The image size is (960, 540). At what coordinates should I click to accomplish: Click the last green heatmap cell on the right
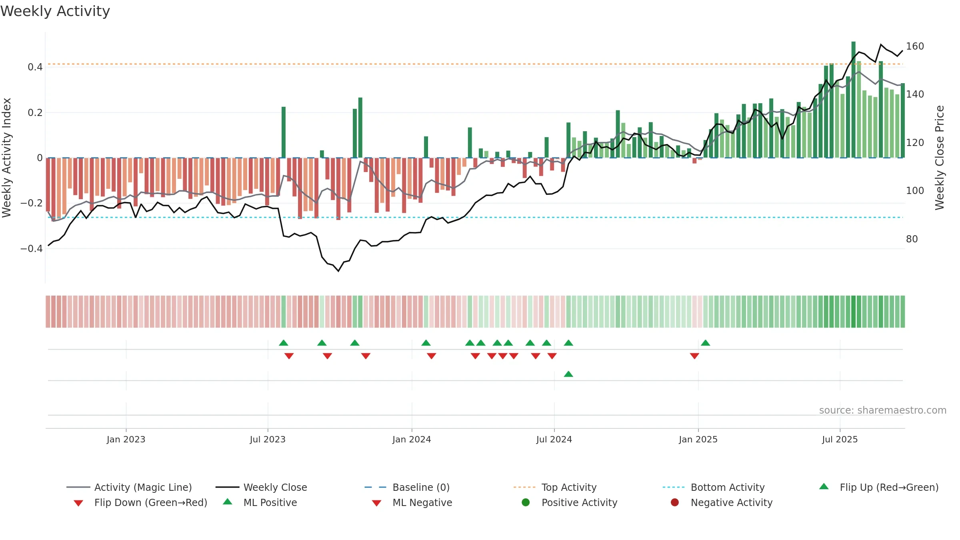[903, 312]
